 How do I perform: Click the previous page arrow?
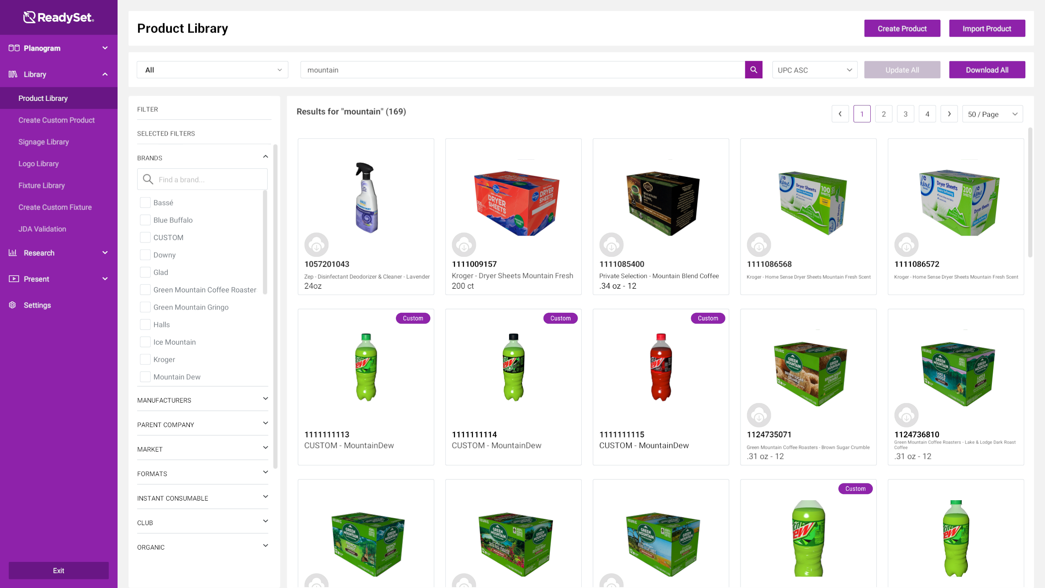(x=840, y=114)
